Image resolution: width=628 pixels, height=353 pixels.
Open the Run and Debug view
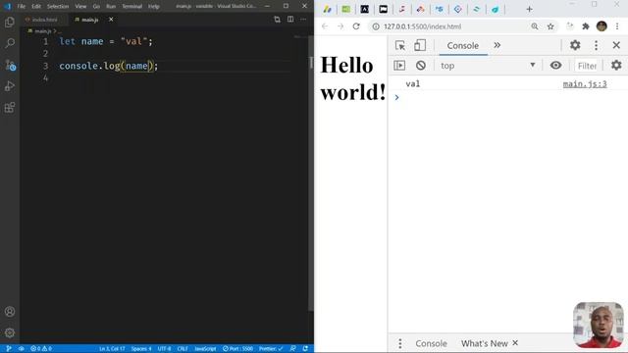click(10, 86)
